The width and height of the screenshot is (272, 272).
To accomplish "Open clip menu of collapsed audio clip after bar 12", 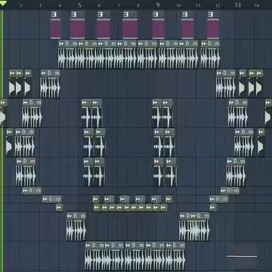I will pos(223,190).
